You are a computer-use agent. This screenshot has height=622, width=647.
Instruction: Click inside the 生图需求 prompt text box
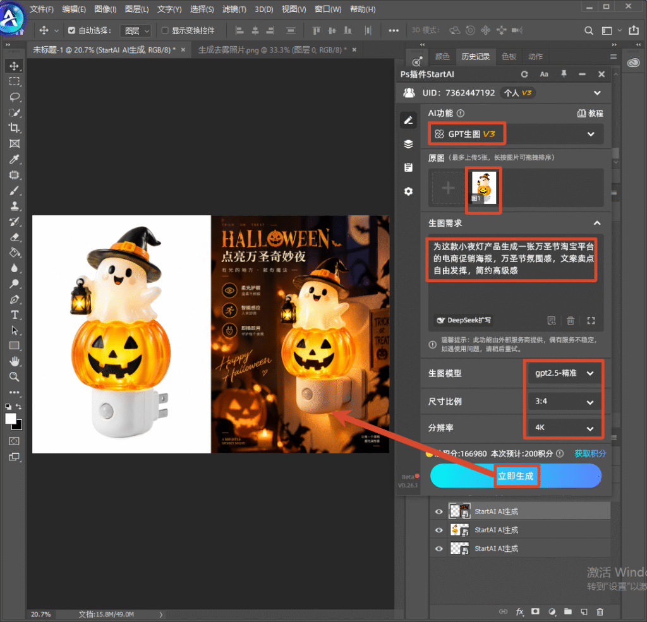click(x=516, y=283)
